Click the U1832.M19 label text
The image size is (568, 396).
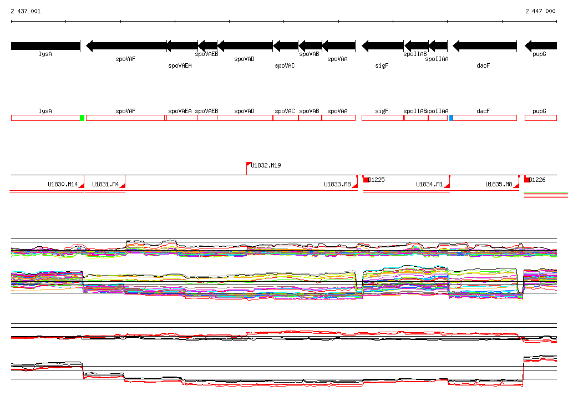point(266,165)
